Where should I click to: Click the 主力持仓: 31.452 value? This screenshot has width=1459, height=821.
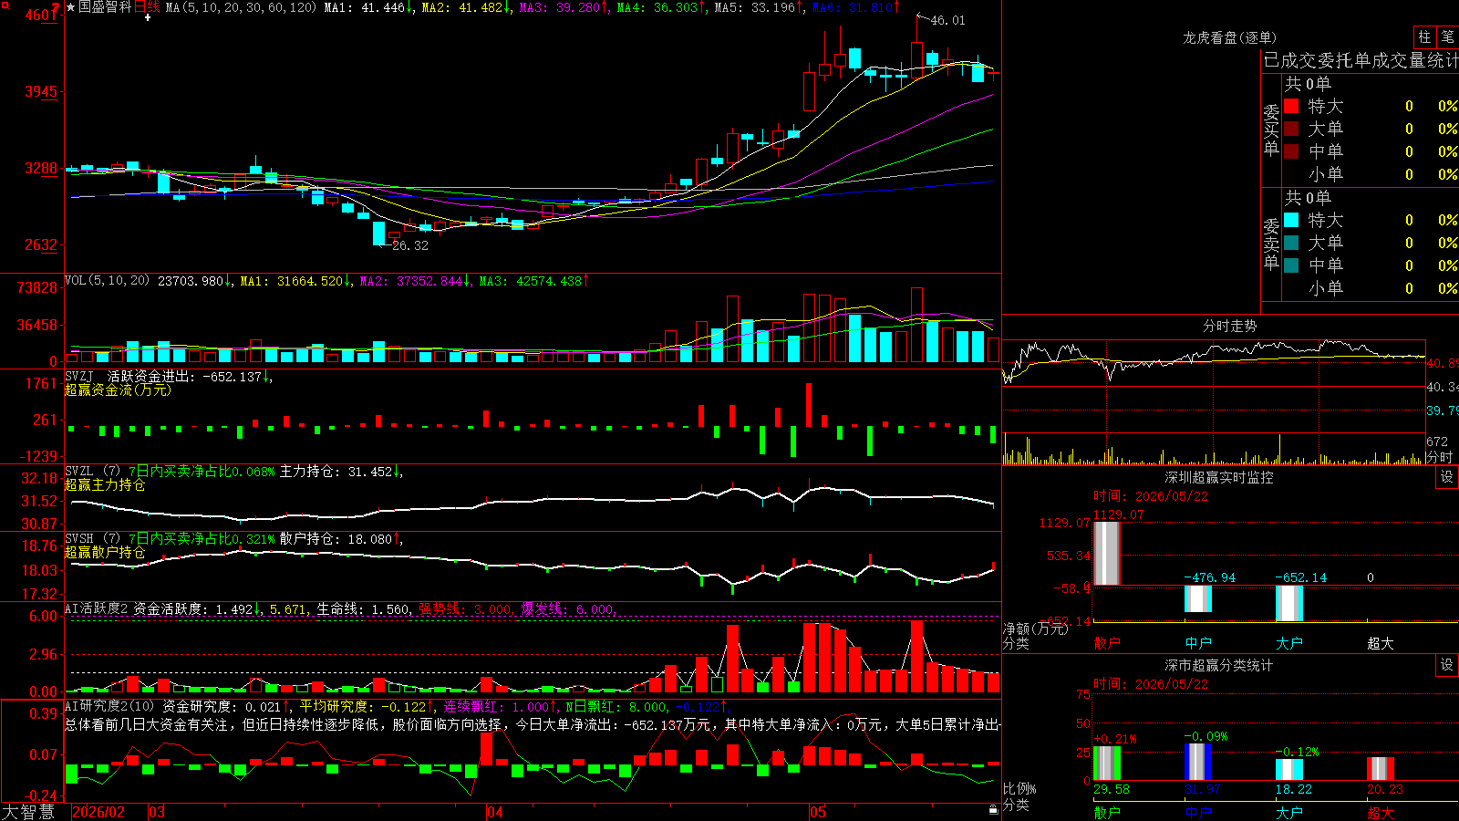pos(341,472)
